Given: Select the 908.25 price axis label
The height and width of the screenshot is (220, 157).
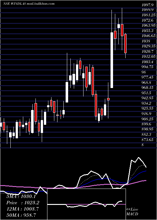Looking at the screenshot, I should coord(147,119).
